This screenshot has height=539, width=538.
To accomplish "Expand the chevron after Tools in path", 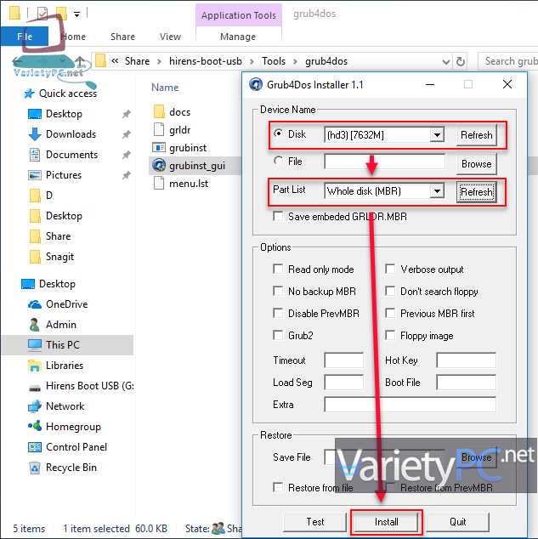I will tap(295, 61).
